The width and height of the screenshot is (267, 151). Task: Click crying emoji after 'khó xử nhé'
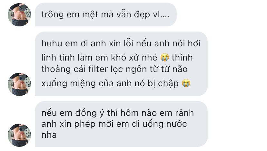165,57
